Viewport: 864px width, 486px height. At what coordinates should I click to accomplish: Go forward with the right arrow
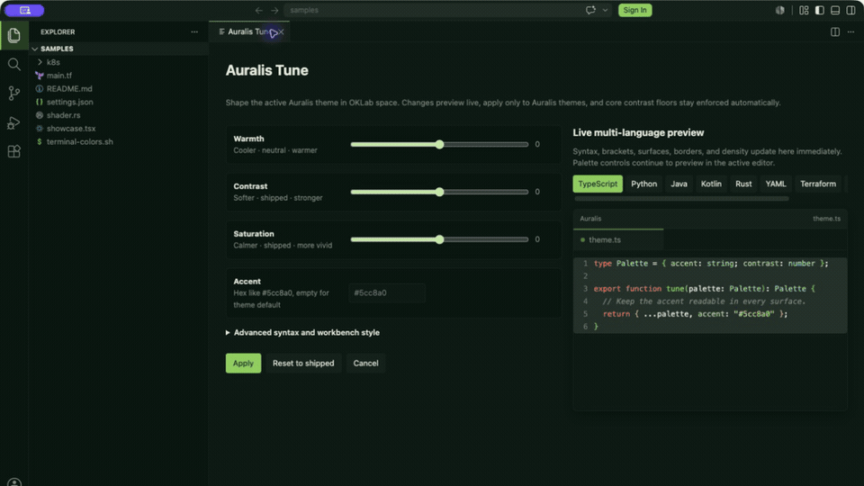[x=274, y=10]
